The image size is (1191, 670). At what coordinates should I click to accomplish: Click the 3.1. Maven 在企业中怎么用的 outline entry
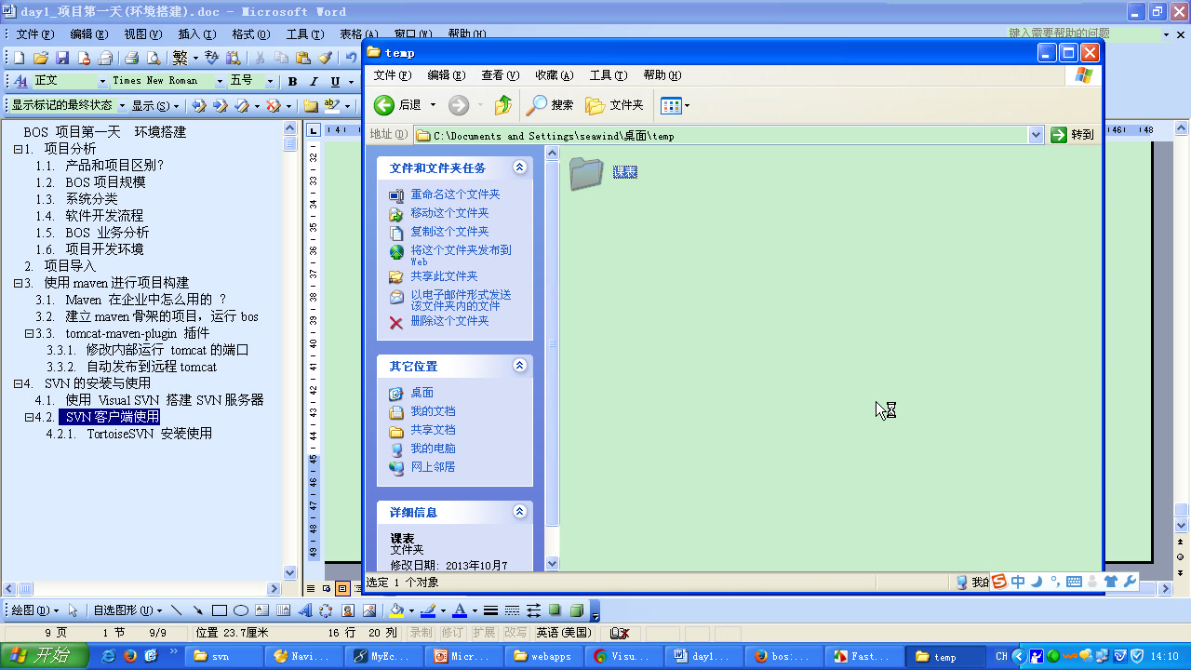pos(130,300)
